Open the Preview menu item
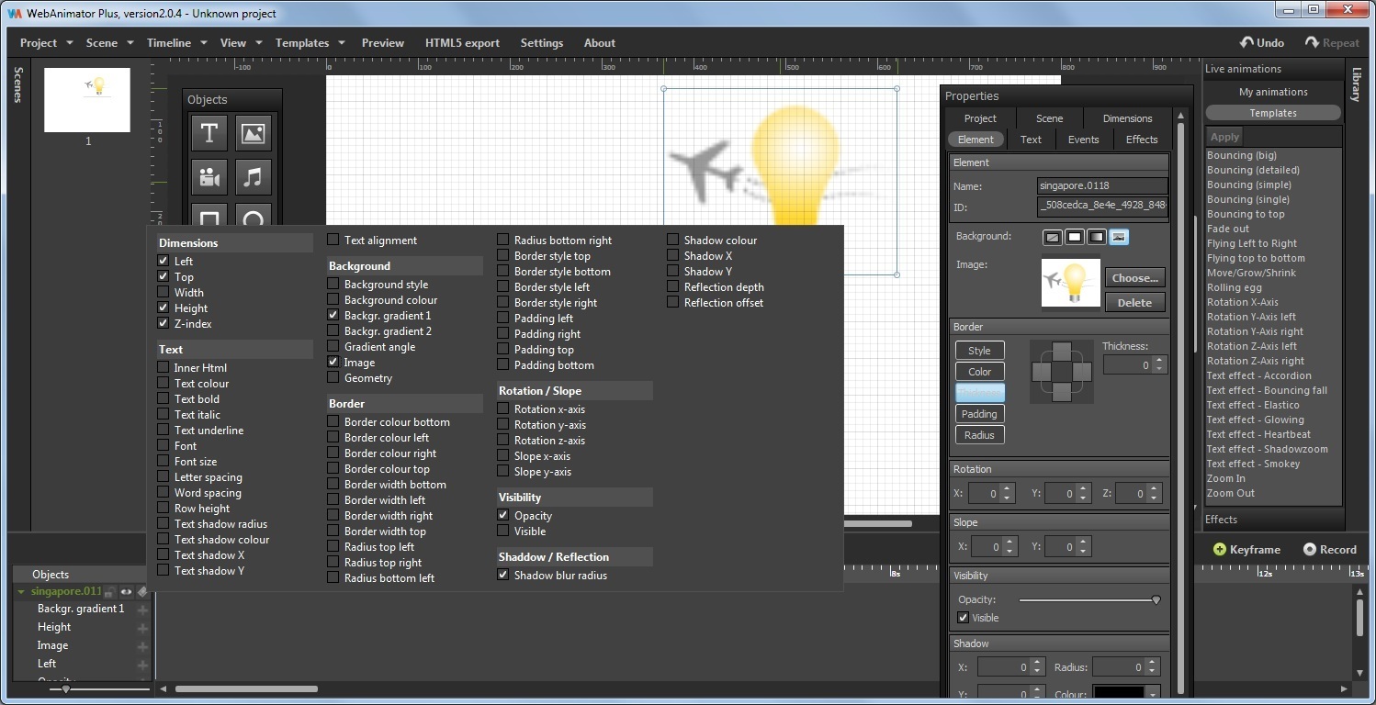This screenshot has height=705, width=1376. [383, 42]
